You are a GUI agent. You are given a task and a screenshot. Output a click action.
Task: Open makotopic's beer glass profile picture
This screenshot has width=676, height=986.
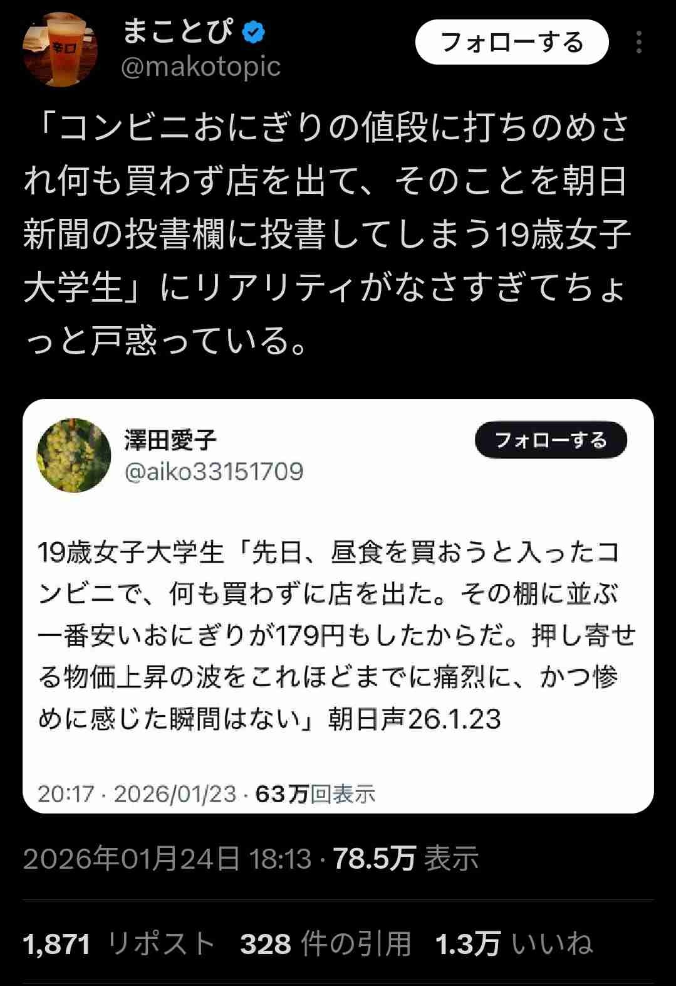60,49
